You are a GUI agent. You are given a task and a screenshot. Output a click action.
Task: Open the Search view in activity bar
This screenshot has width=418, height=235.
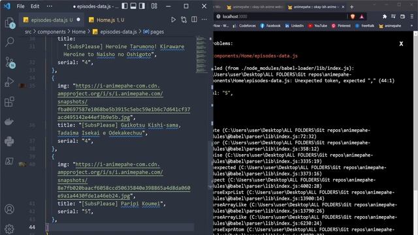(10, 42)
